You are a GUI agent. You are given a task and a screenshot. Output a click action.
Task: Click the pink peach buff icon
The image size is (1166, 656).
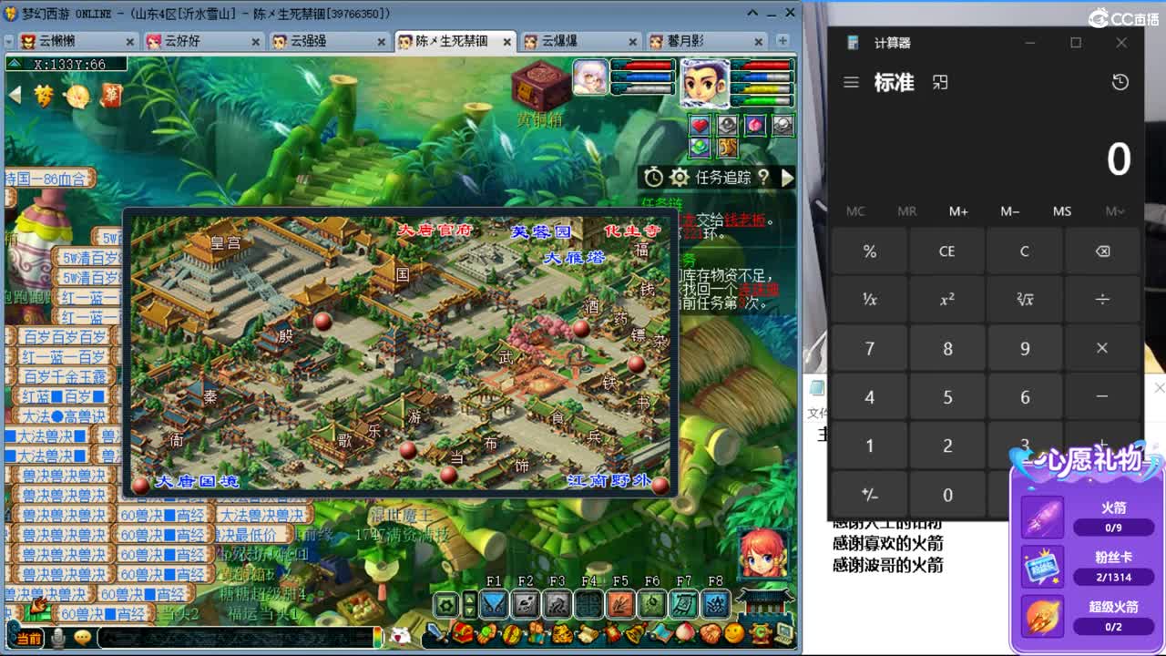coord(754,125)
